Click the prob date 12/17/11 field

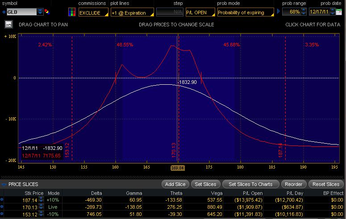320,12
